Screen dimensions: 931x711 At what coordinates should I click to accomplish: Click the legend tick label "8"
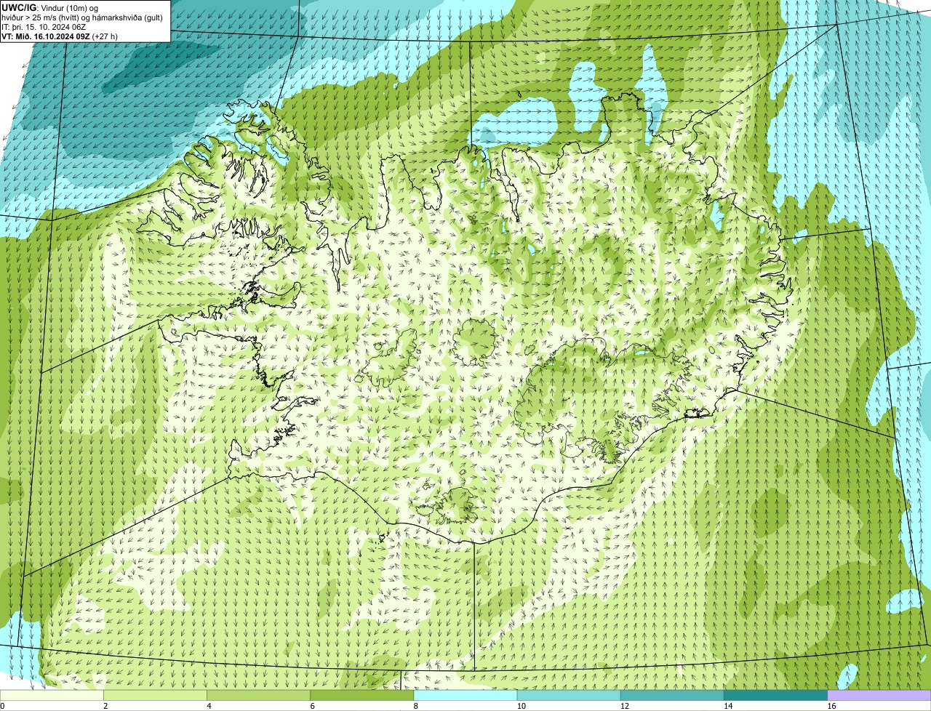tap(415, 706)
